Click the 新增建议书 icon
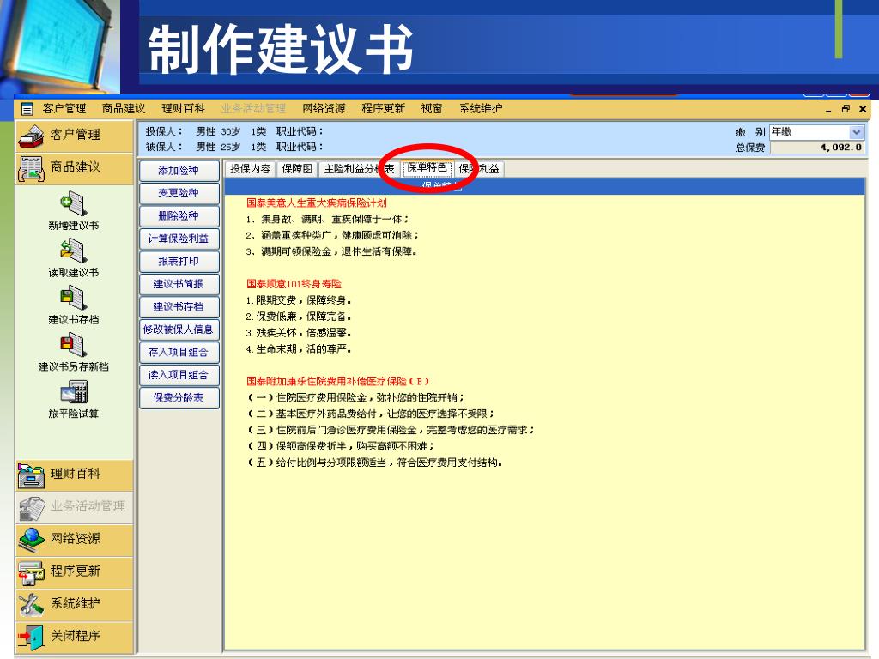 [74, 204]
